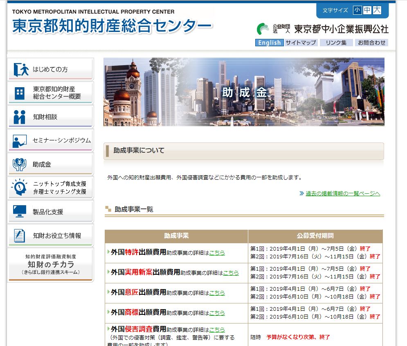Click こちら link for 外国商標出願費用
This screenshot has height=346, width=407.
point(217,312)
